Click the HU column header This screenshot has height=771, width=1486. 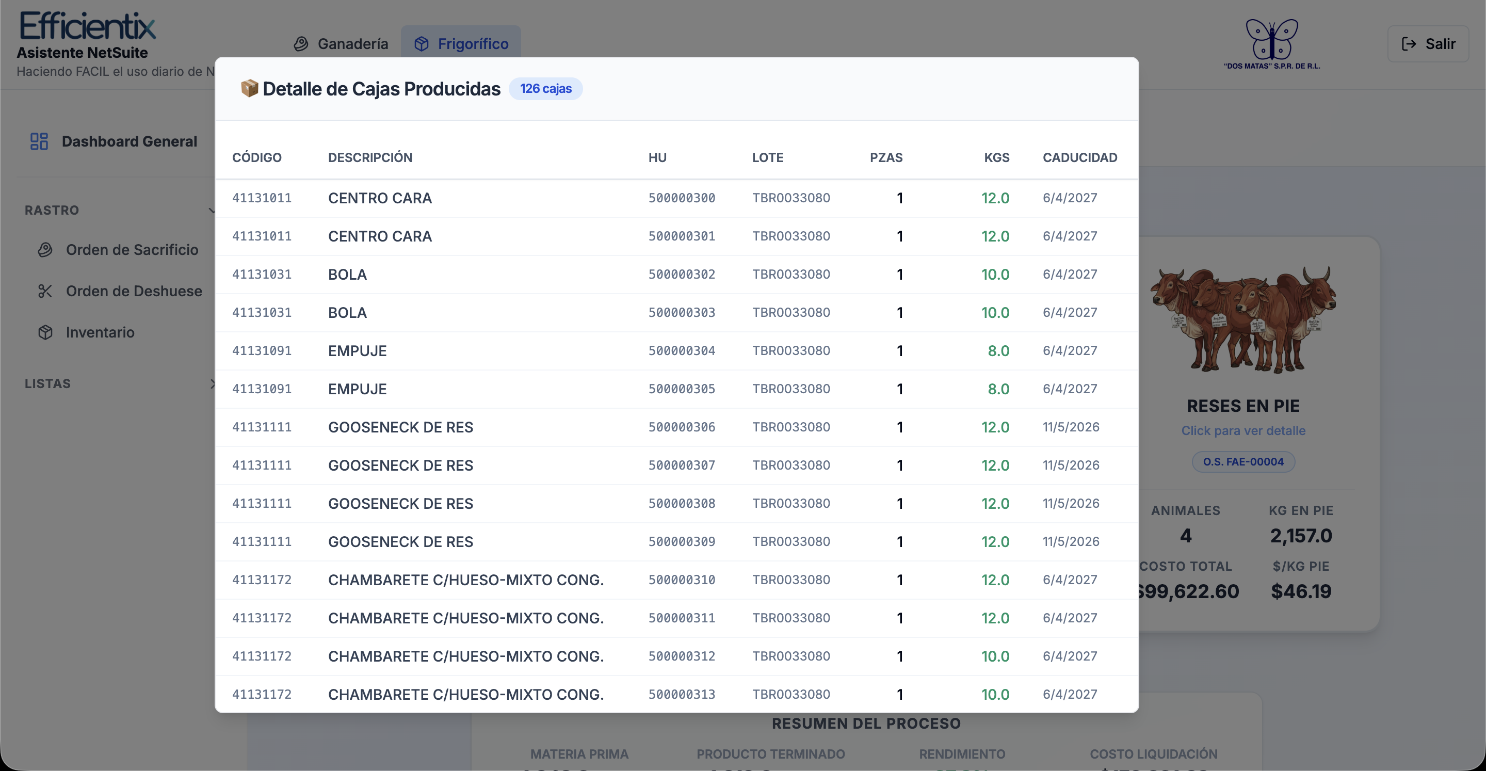point(658,157)
